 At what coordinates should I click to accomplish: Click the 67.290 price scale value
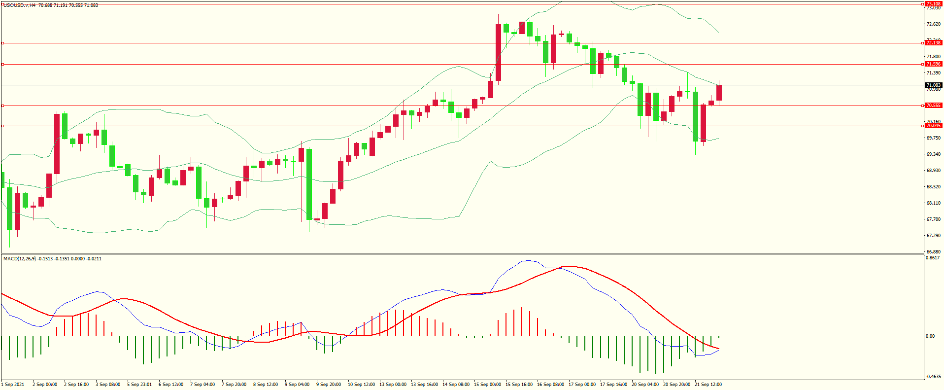pos(933,236)
